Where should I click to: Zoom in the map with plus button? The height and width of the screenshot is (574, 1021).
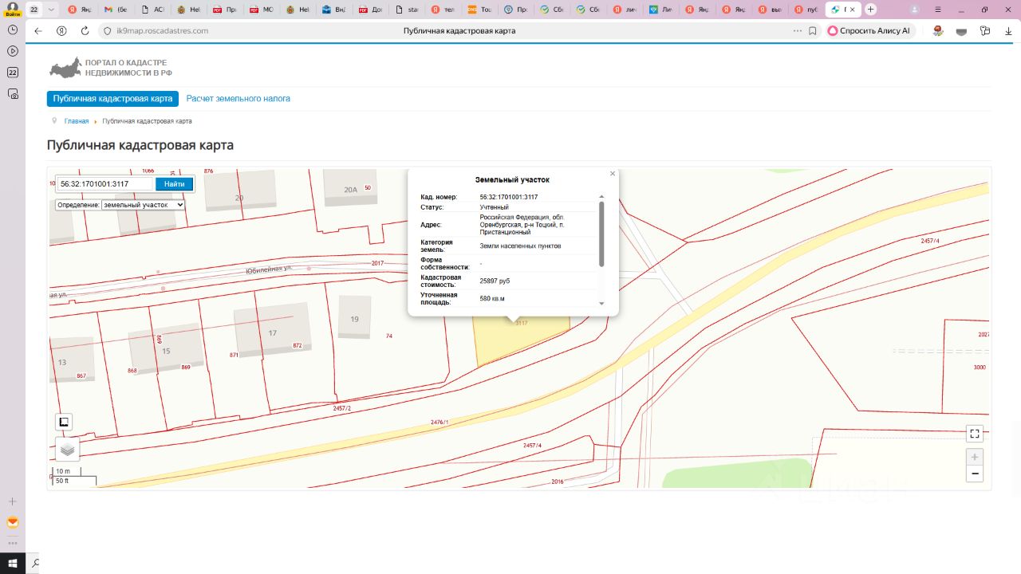point(974,458)
